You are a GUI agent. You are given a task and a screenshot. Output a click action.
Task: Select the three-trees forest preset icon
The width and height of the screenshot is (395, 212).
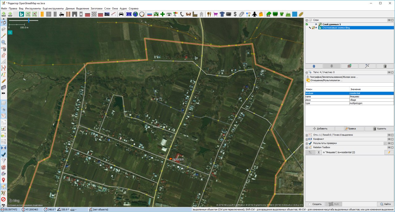click(275, 14)
